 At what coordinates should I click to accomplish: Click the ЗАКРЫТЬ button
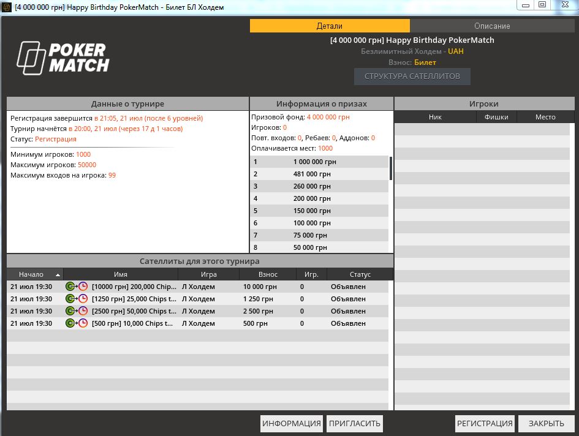click(x=547, y=424)
